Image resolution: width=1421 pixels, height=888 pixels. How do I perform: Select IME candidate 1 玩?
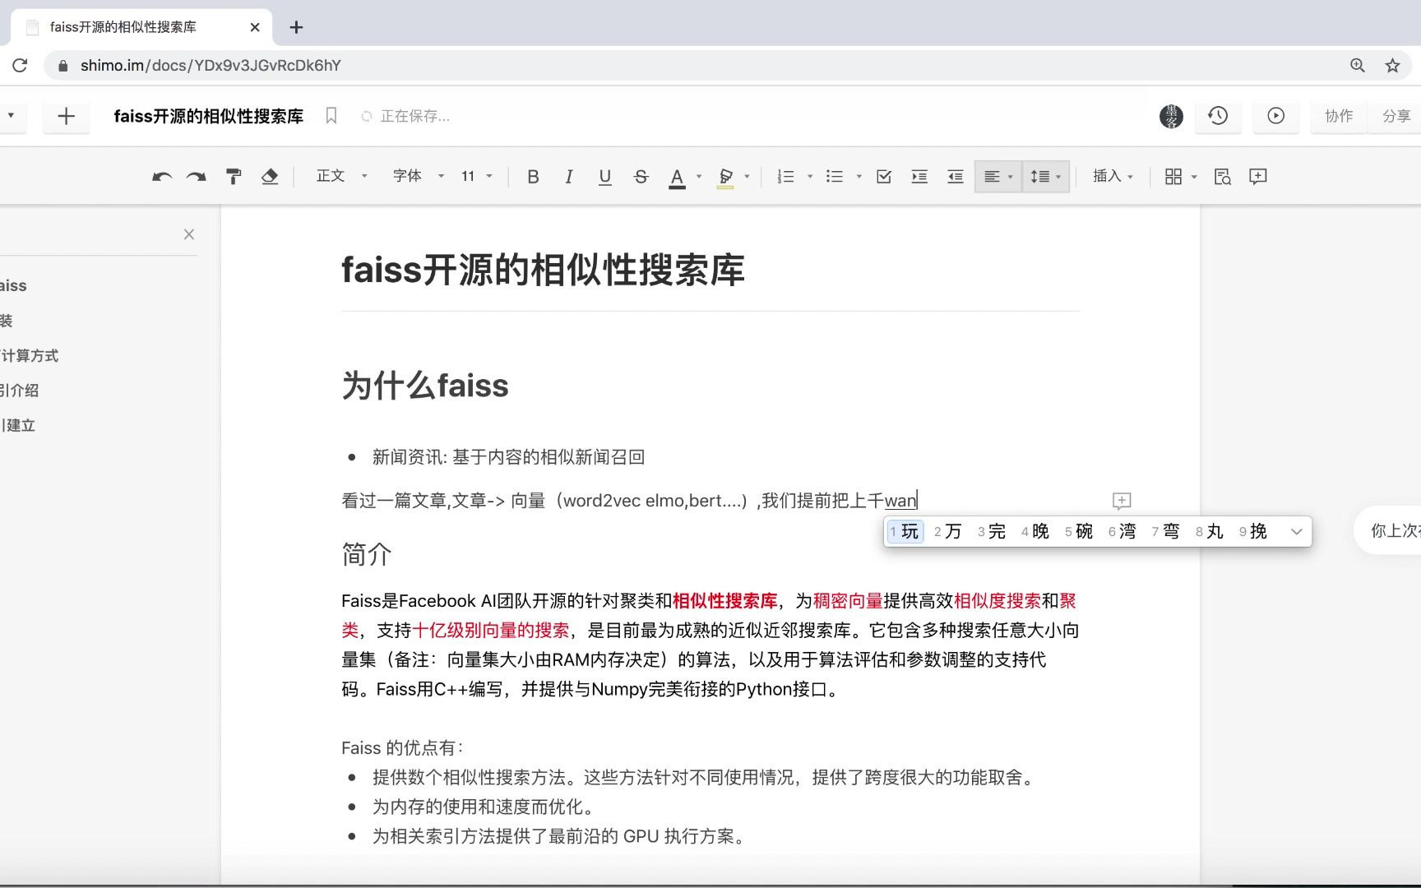[x=905, y=531]
